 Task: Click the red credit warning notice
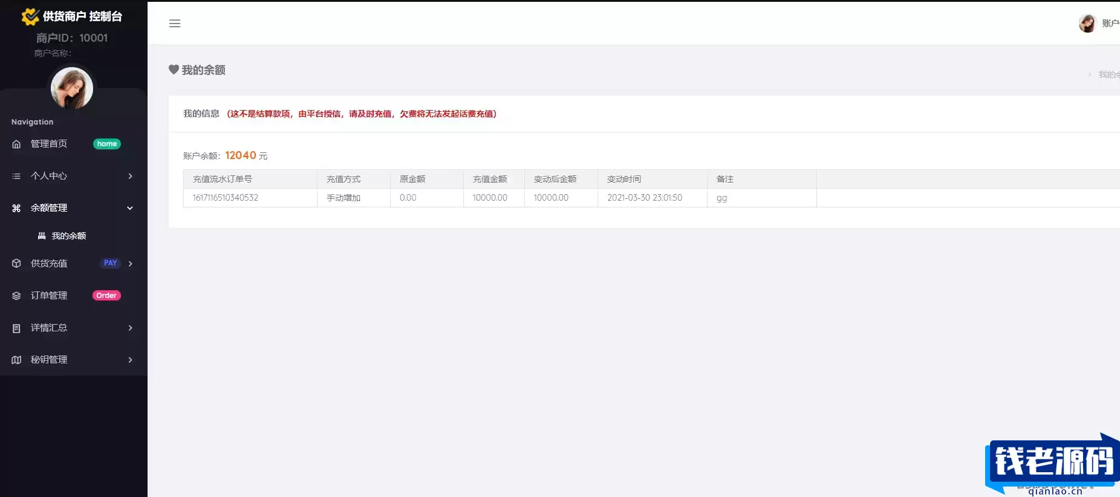[362, 114]
